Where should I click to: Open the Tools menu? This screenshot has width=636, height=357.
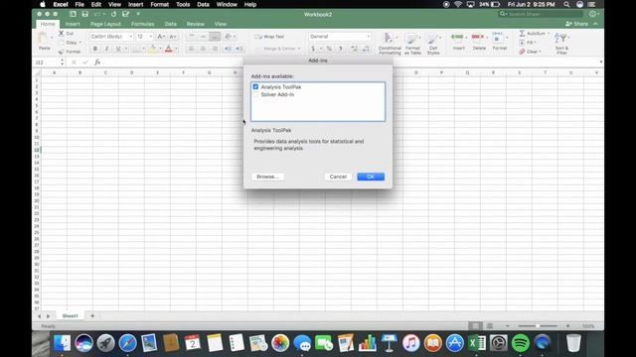click(x=183, y=4)
